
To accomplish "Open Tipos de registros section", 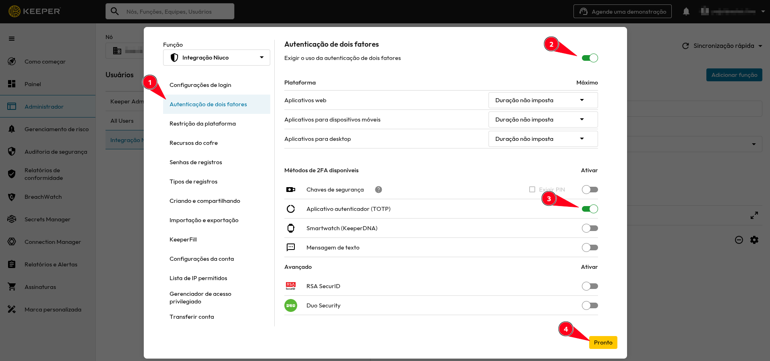I will point(217,182).
